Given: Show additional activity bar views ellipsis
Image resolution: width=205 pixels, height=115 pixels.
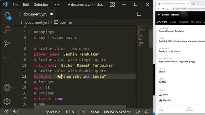Looking at the screenshot, I should [x=7, y=58].
